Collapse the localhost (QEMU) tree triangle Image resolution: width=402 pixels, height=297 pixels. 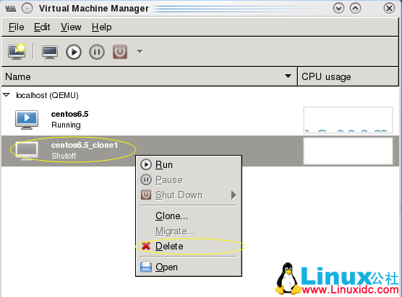(x=7, y=95)
